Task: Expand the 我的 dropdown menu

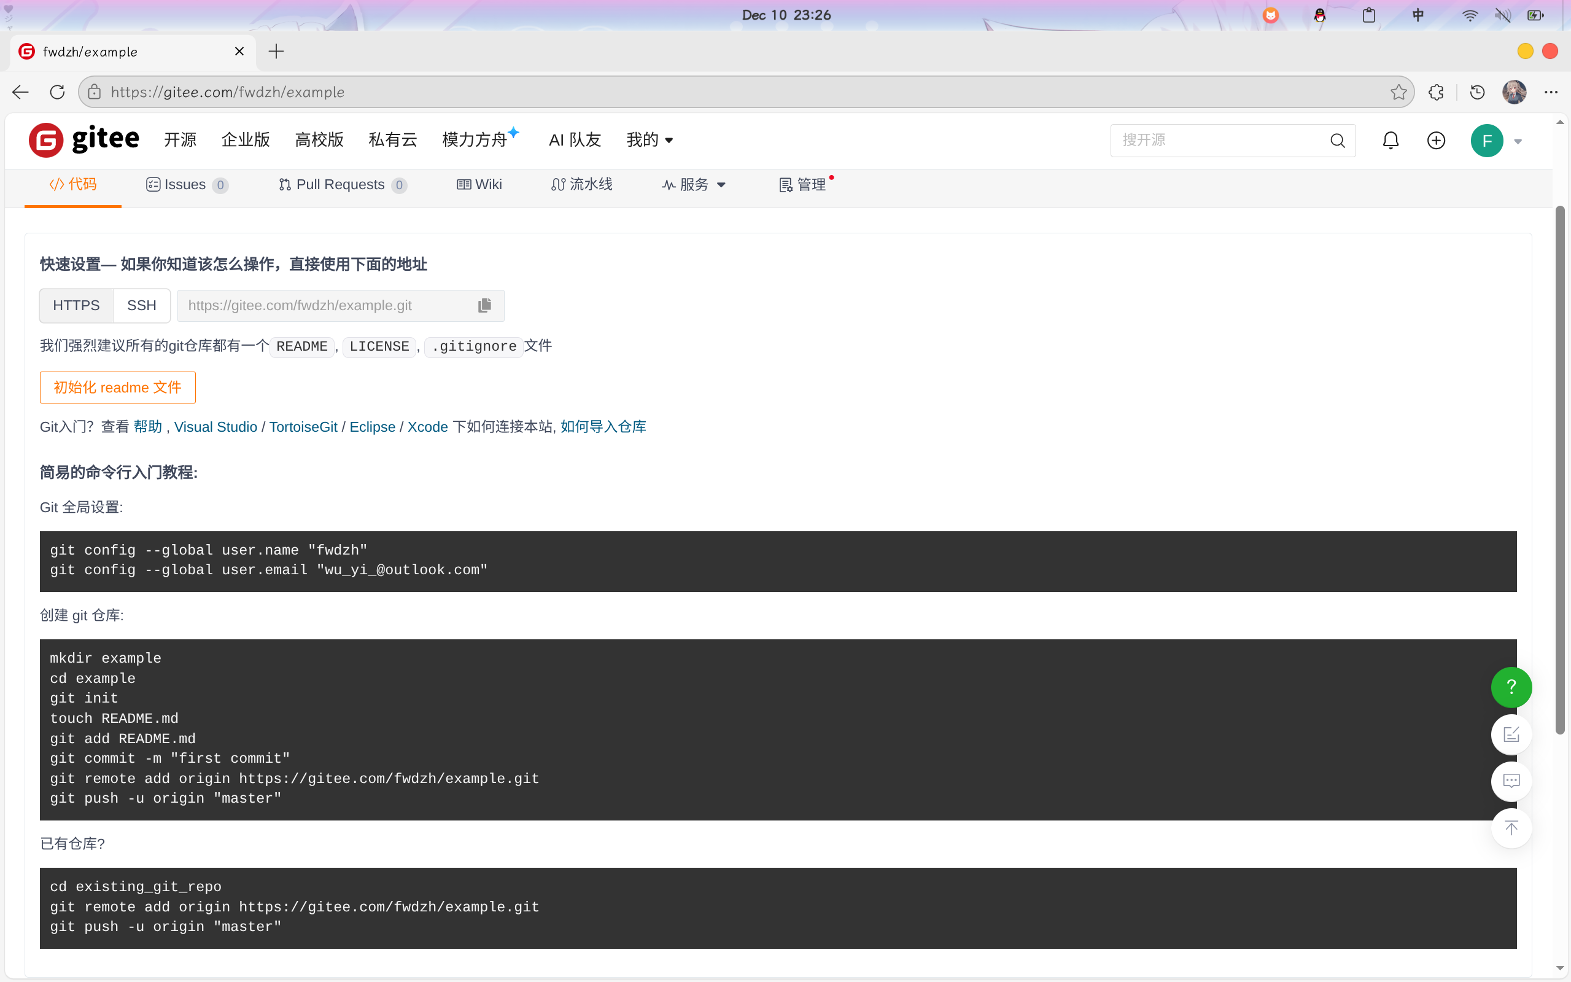Action: coord(649,139)
